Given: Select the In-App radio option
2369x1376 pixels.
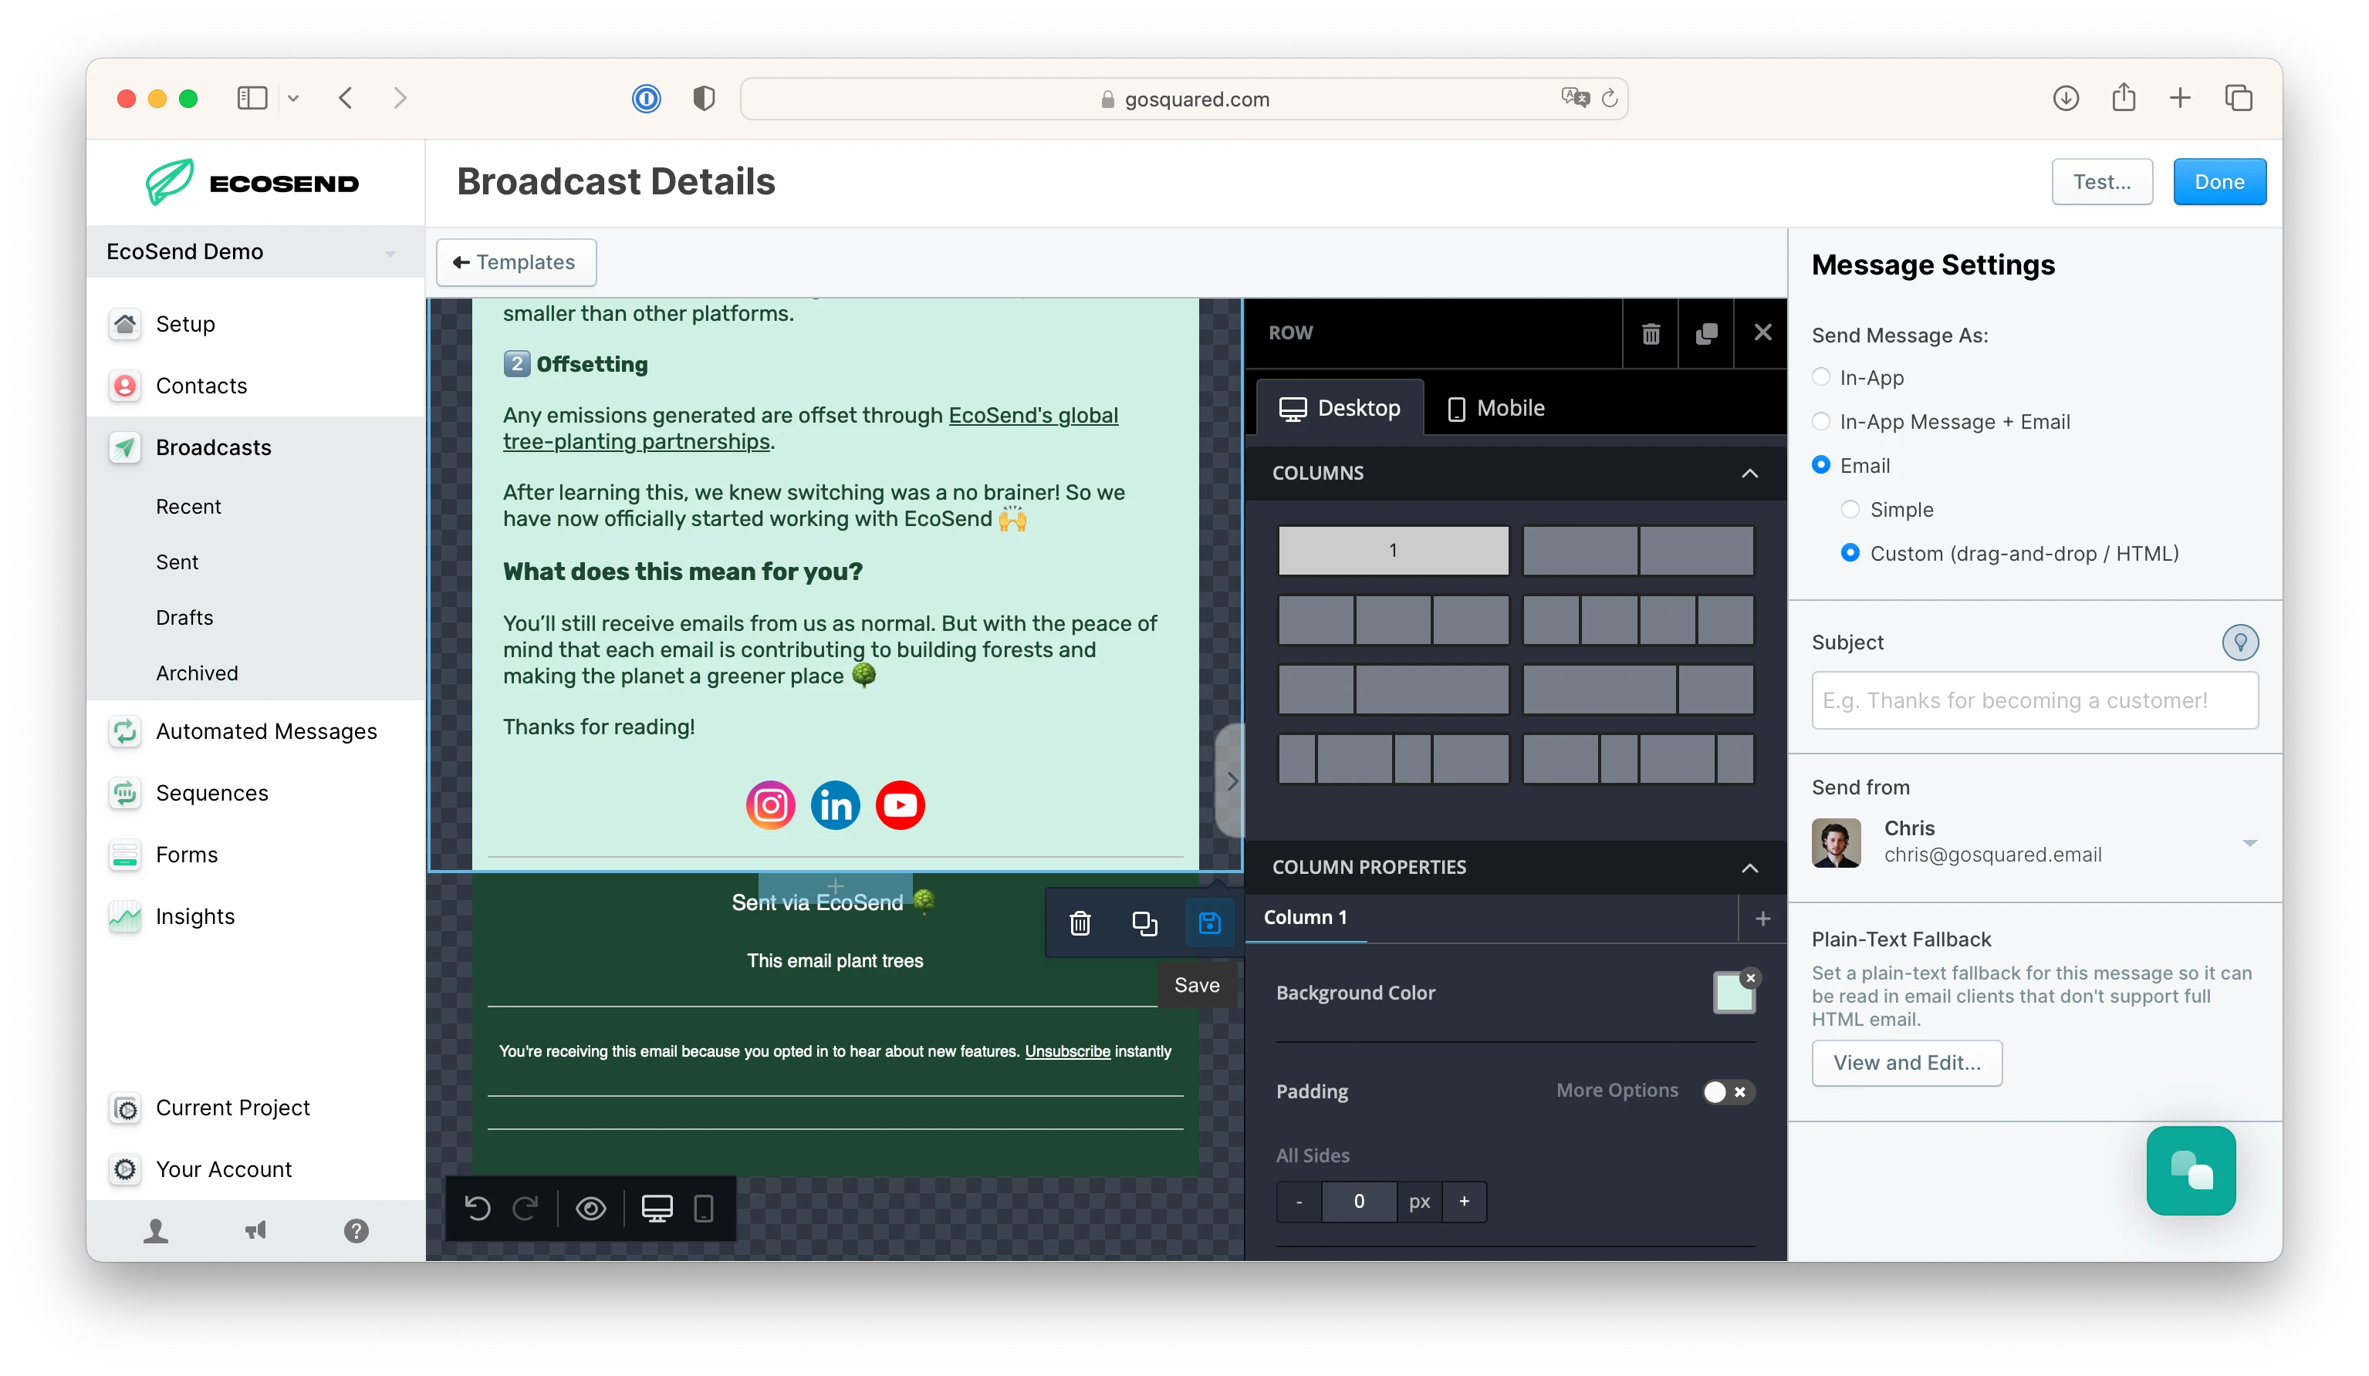Looking at the screenshot, I should 1821,378.
